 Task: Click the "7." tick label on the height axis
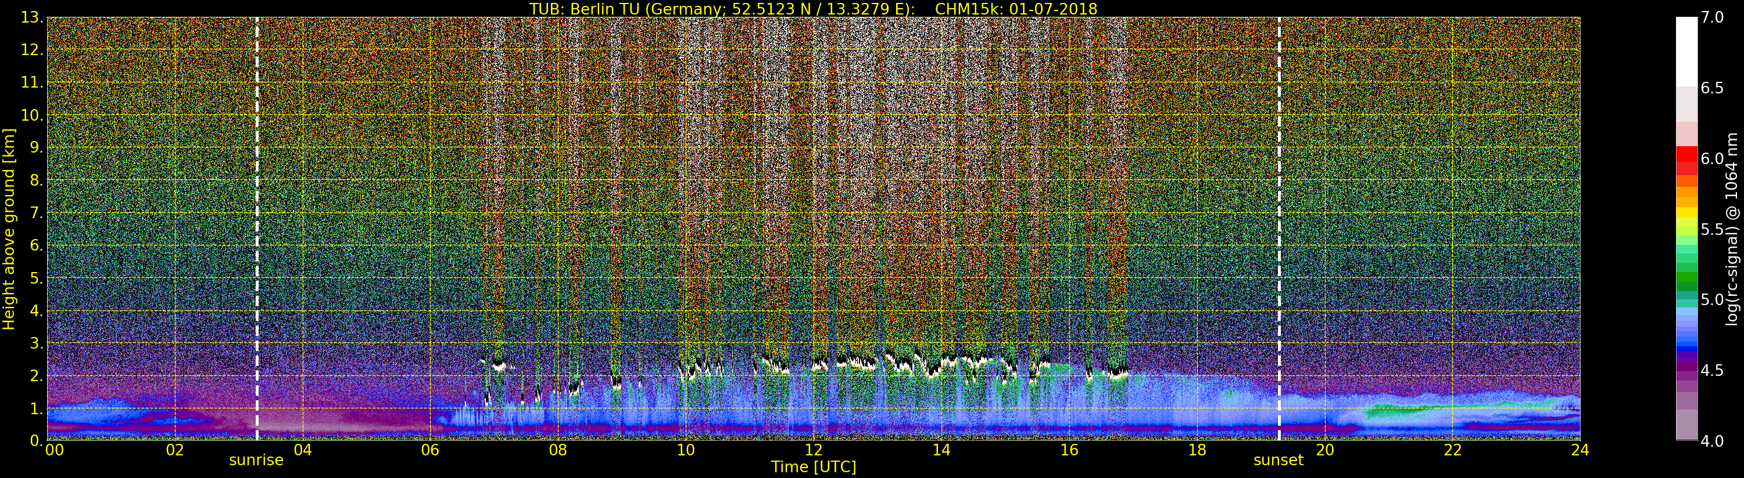click(x=37, y=213)
